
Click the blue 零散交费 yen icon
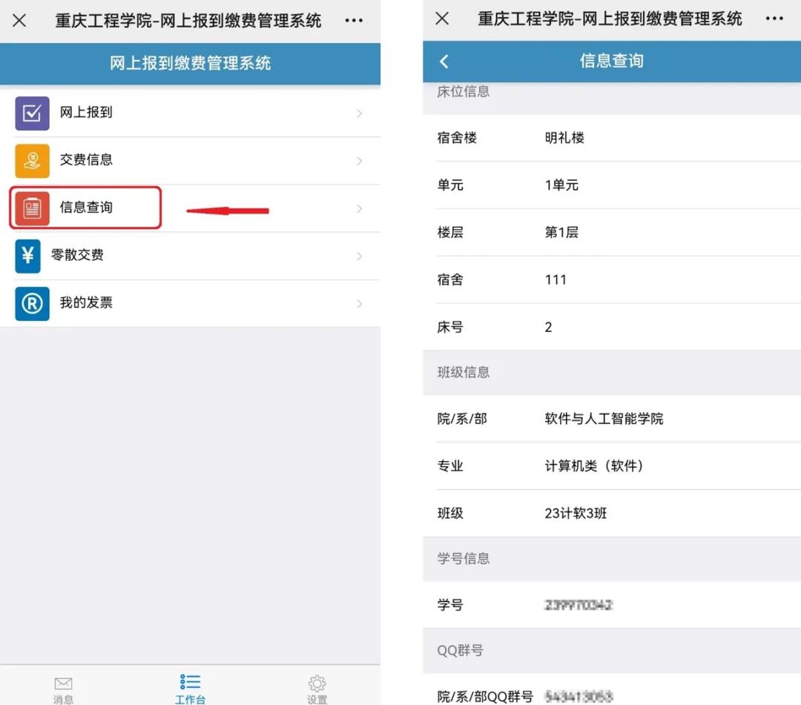28,256
